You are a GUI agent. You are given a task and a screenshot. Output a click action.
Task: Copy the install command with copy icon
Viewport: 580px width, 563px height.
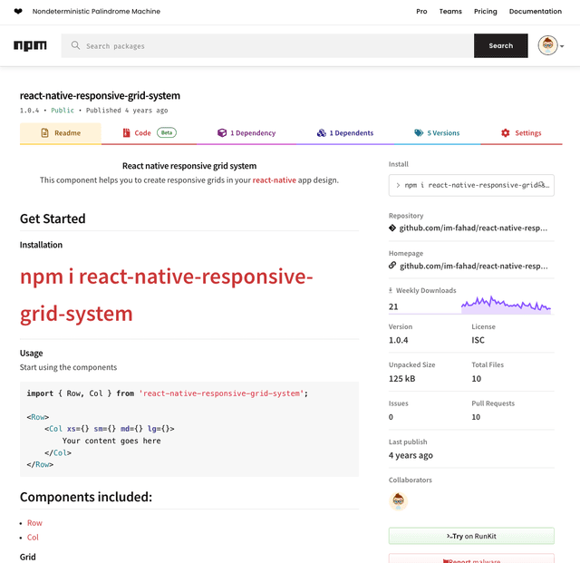pos(542,185)
